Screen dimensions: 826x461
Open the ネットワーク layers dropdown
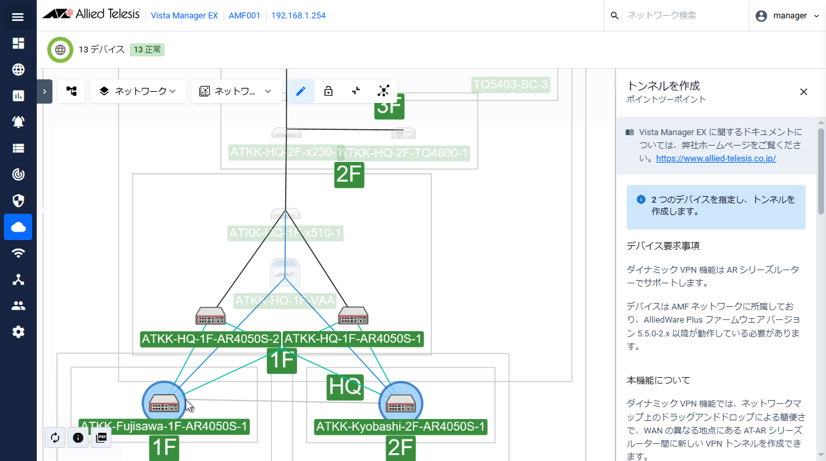pyautogui.click(x=138, y=91)
